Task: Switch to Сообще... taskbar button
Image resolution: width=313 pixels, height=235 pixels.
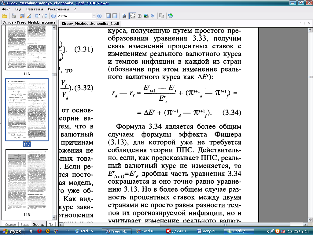Action: pos(239,231)
